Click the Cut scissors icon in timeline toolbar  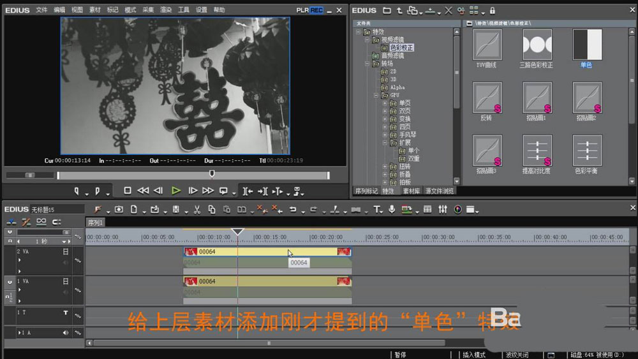197,209
